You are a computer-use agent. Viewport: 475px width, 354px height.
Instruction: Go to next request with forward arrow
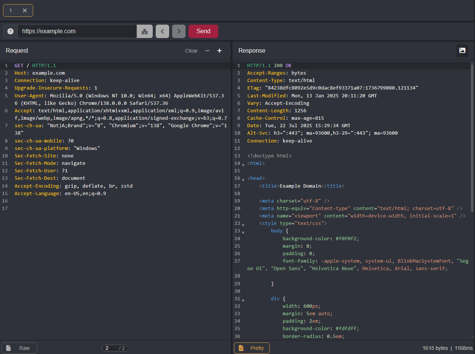tap(179, 31)
